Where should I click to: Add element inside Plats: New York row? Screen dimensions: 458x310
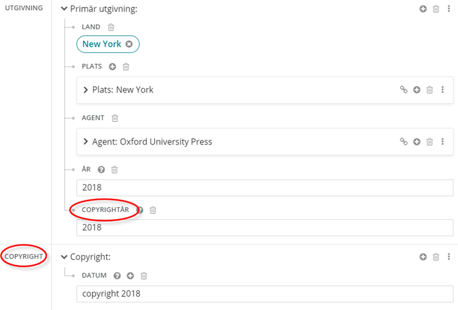416,89
